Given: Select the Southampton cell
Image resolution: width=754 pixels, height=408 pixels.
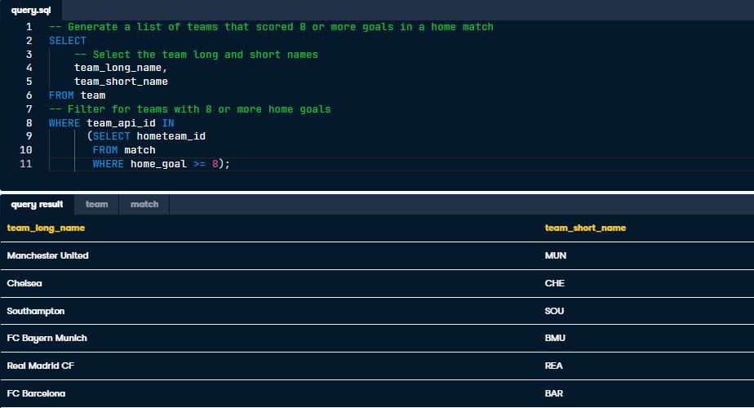Looking at the screenshot, I should click(36, 311).
